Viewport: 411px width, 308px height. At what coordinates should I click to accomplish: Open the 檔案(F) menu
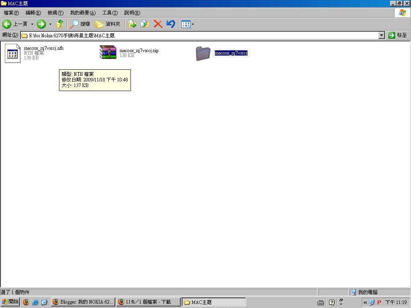pyautogui.click(x=11, y=13)
